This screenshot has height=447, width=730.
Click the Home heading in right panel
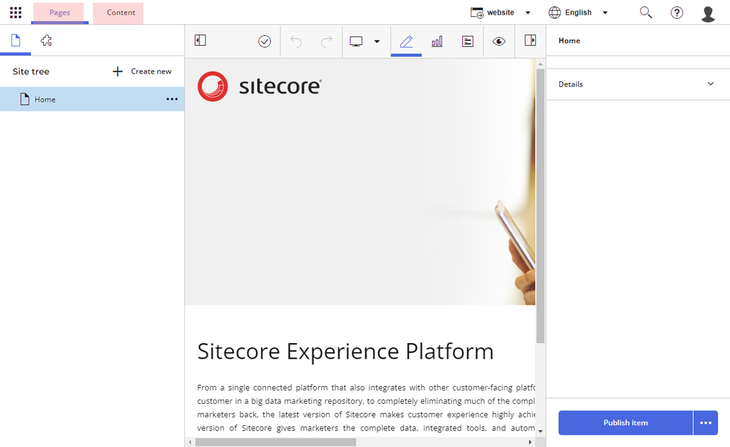tap(569, 41)
